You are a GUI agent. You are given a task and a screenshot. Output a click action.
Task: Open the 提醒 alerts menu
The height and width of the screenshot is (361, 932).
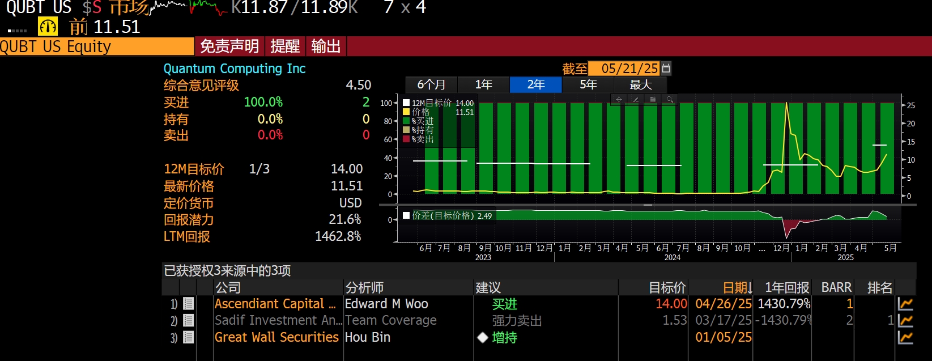pos(285,46)
